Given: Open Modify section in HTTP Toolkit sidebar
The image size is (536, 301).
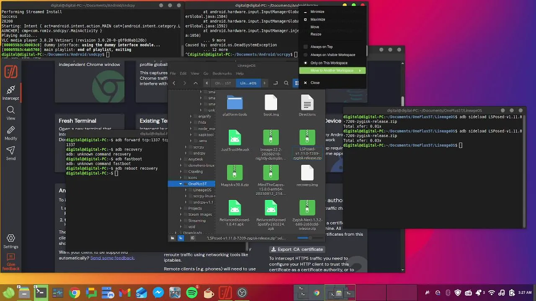Looking at the screenshot, I should click(x=11, y=133).
